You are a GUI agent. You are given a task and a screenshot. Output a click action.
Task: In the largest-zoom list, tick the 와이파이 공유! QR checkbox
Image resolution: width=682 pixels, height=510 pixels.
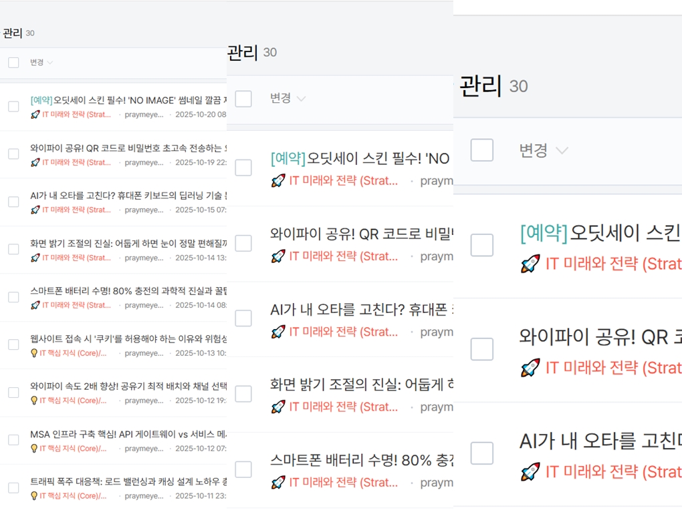click(x=482, y=349)
